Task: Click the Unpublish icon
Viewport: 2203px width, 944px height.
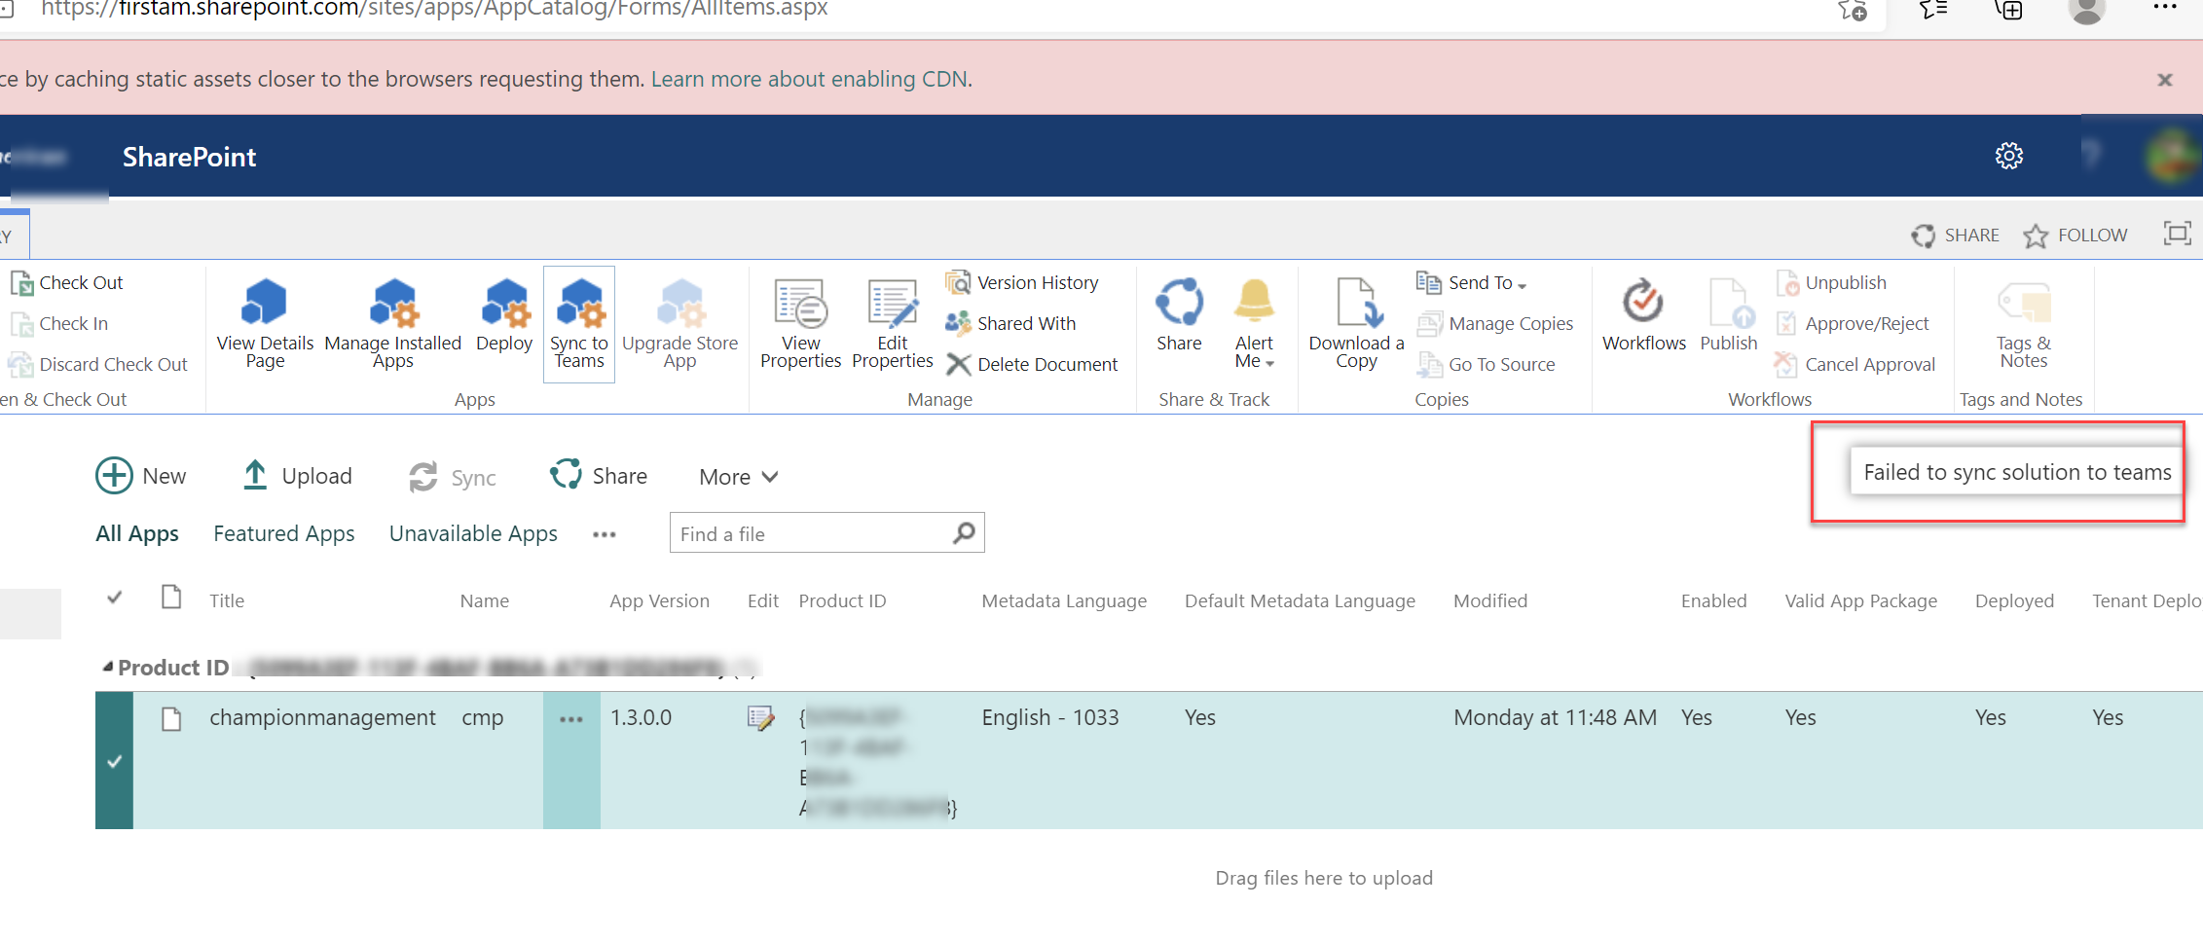Action: 1834,282
